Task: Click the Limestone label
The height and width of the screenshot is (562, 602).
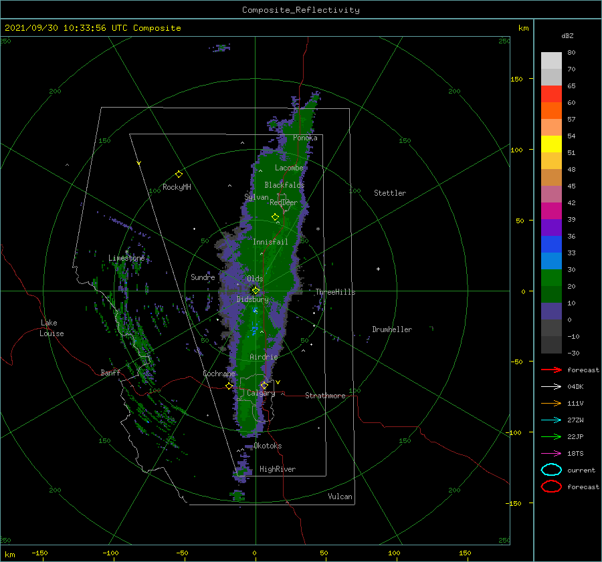Action: (x=126, y=258)
